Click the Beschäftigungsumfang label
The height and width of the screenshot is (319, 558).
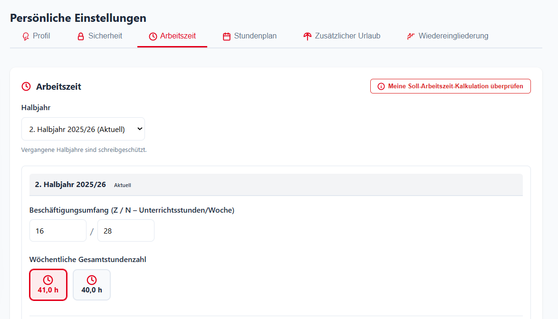pos(132,210)
